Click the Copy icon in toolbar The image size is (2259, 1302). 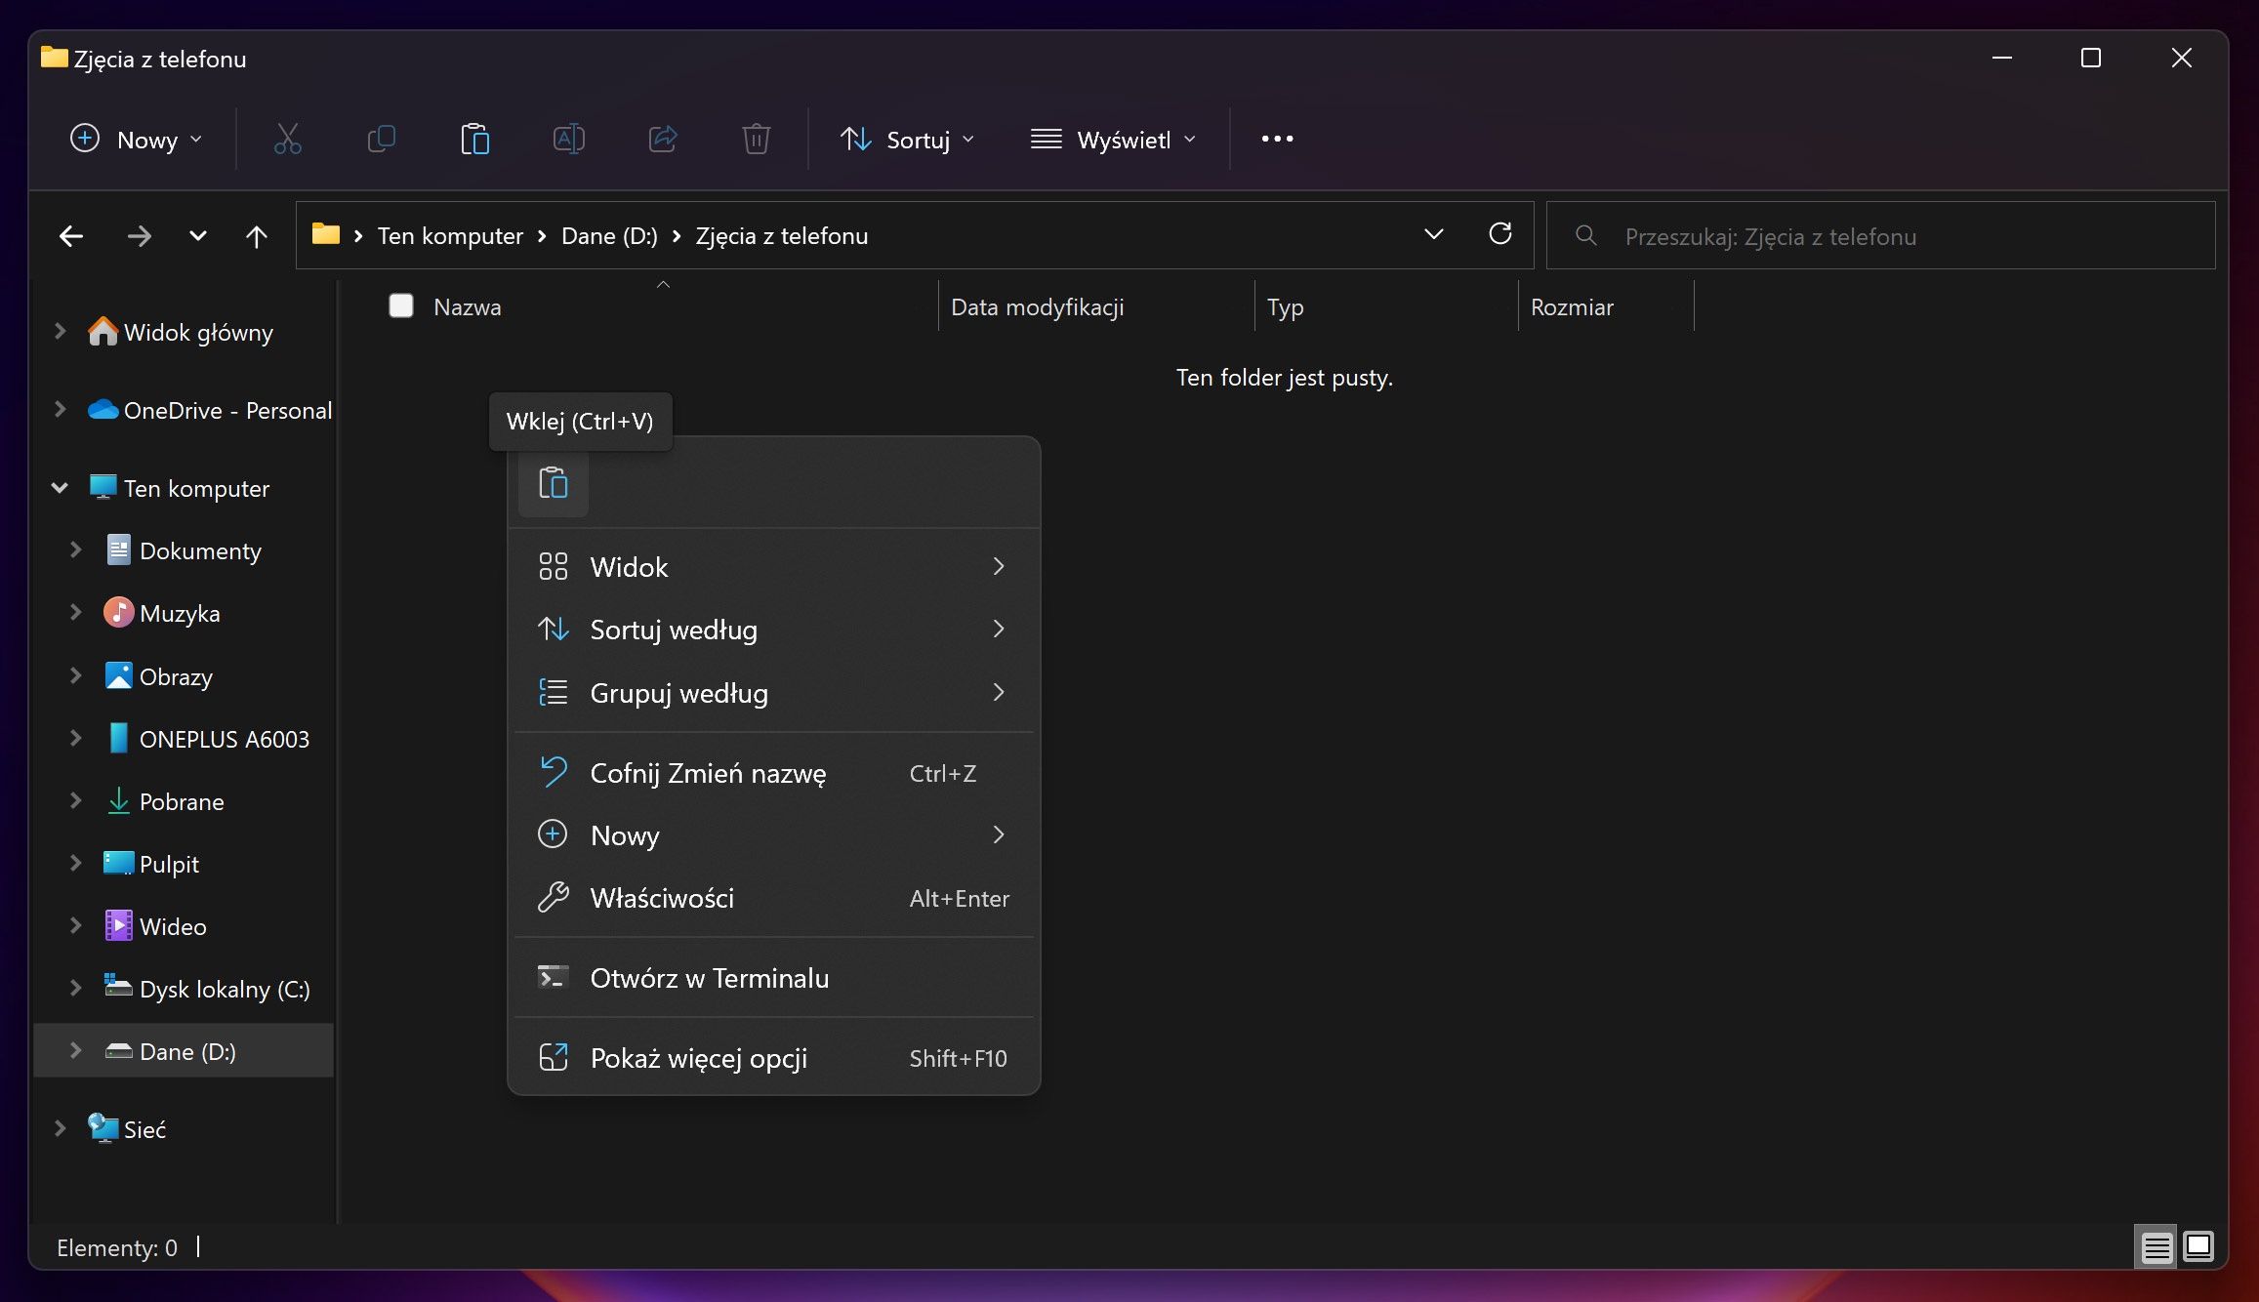(381, 140)
